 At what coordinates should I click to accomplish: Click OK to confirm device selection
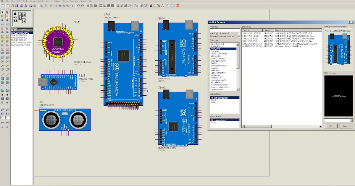(330, 126)
